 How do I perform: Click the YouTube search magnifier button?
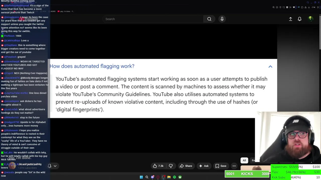click(209, 19)
